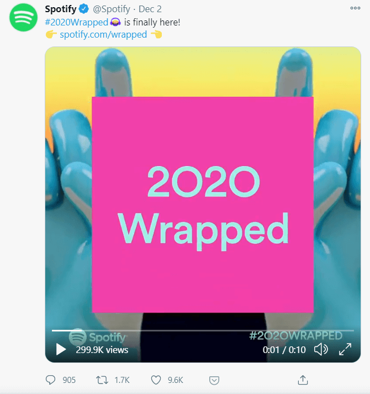The image size is (370, 394).
Task: Open Spotify profile via display name
Action: 61,9
